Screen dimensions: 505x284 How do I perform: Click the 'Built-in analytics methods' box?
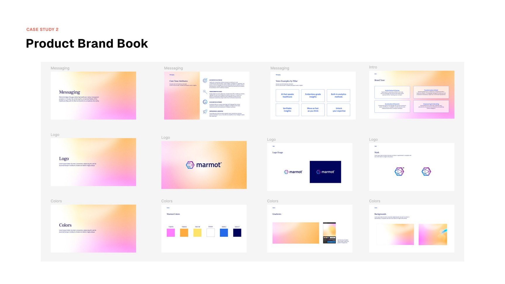tap(338, 96)
